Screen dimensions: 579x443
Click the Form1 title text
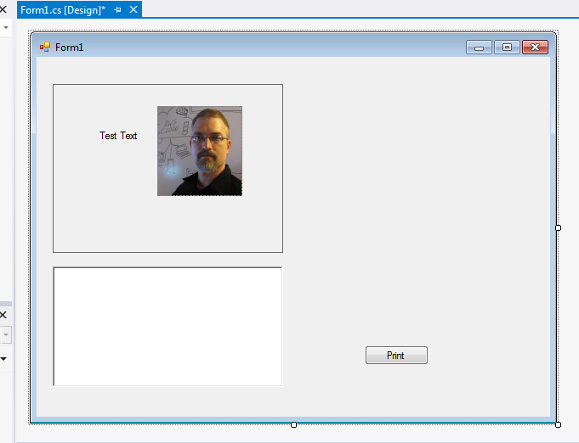pyautogui.click(x=69, y=48)
